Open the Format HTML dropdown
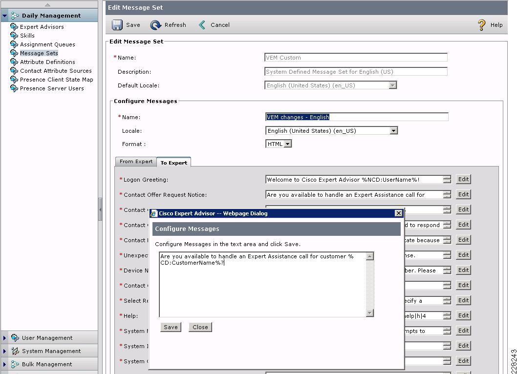The height and width of the screenshot is (374, 517). 288,144
